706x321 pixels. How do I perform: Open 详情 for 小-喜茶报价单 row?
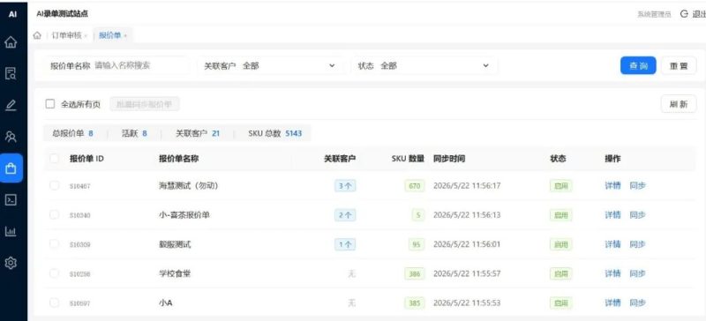(x=612, y=215)
